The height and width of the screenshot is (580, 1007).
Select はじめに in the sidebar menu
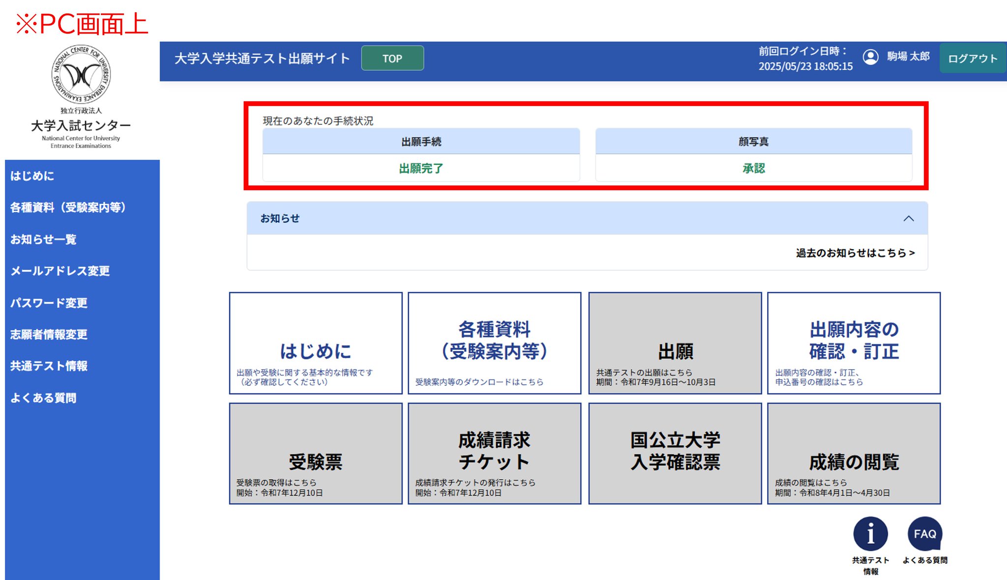coord(32,176)
